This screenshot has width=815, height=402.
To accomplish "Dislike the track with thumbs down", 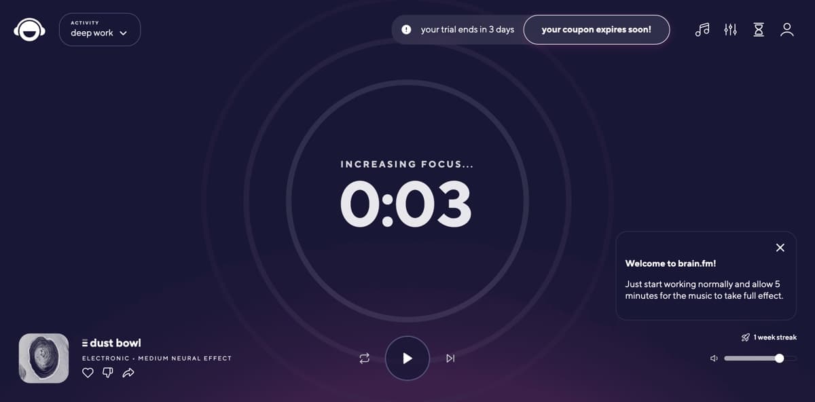I will (107, 373).
